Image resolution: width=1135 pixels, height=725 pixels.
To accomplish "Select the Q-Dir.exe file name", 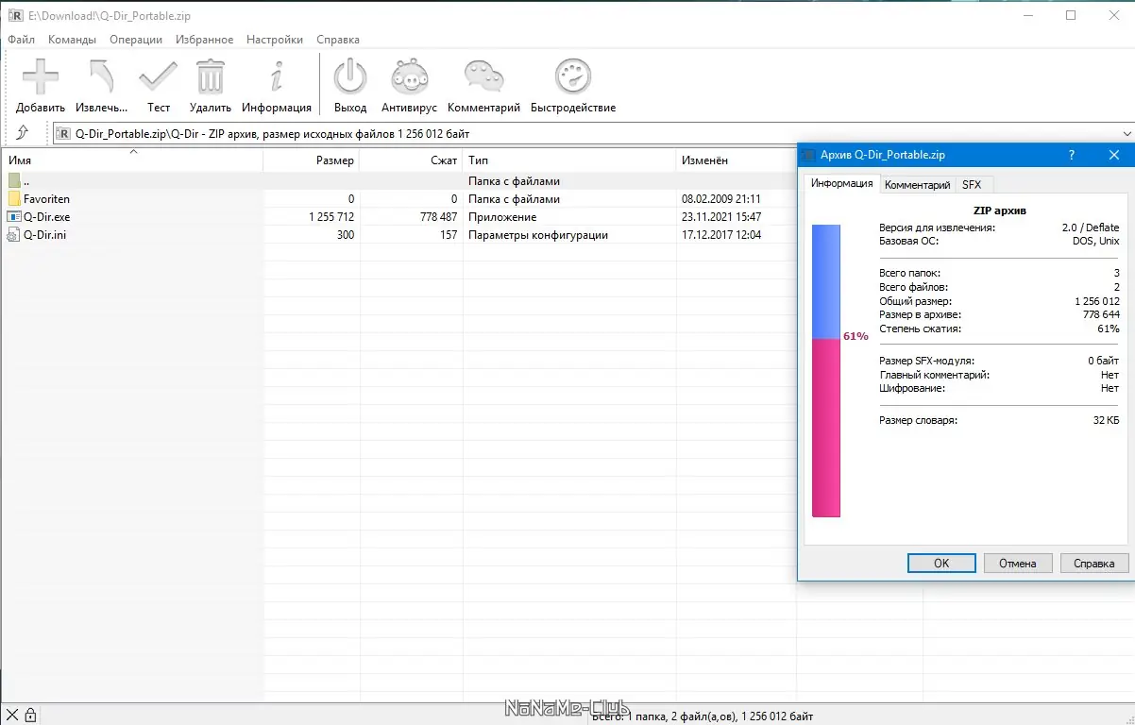I will point(47,217).
